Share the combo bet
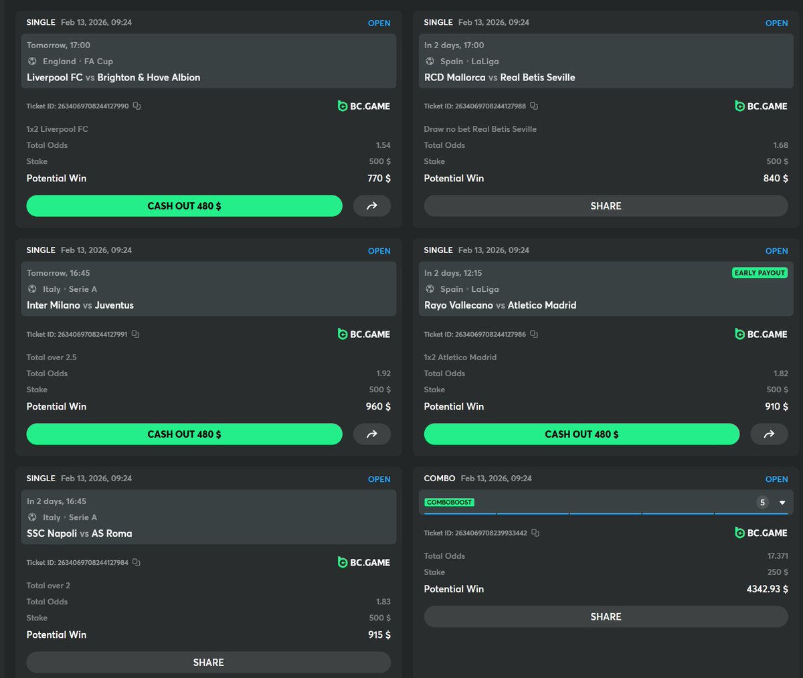 click(x=606, y=617)
